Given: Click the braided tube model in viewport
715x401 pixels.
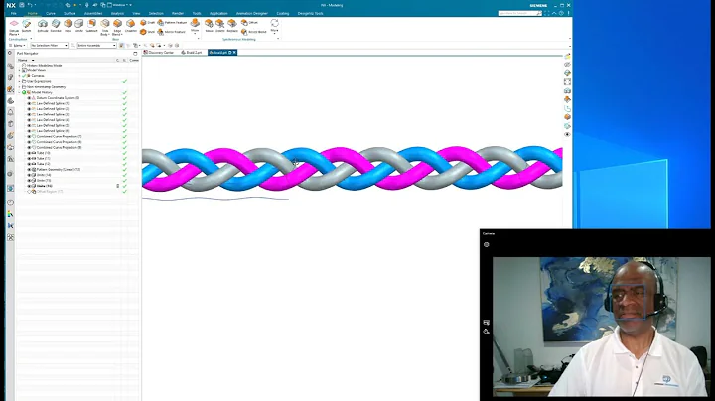Looking at the screenshot, I should (x=352, y=168).
